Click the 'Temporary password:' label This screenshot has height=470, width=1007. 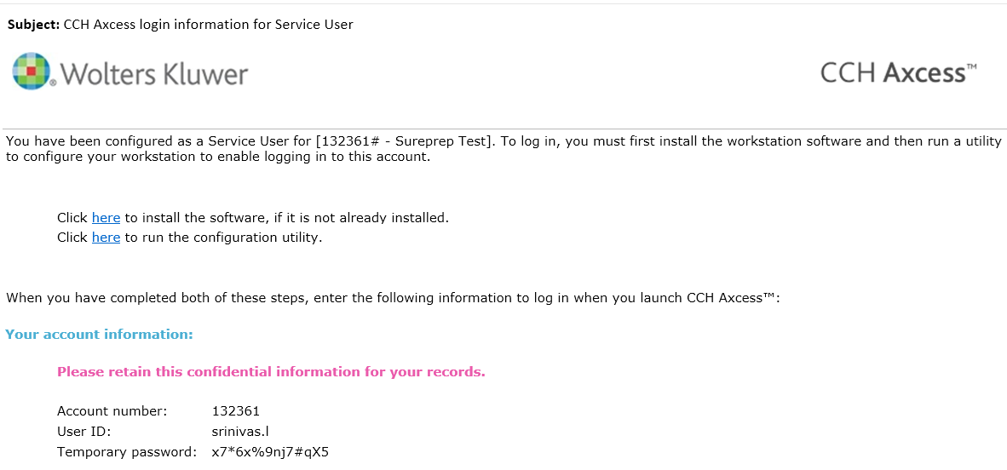(127, 452)
